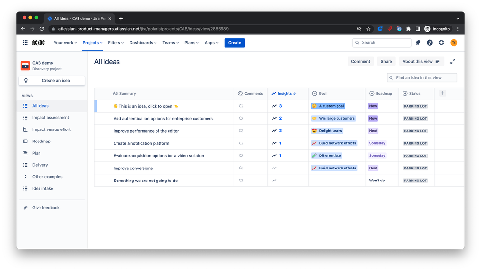Open the Apps dropdown

click(x=211, y=43)
